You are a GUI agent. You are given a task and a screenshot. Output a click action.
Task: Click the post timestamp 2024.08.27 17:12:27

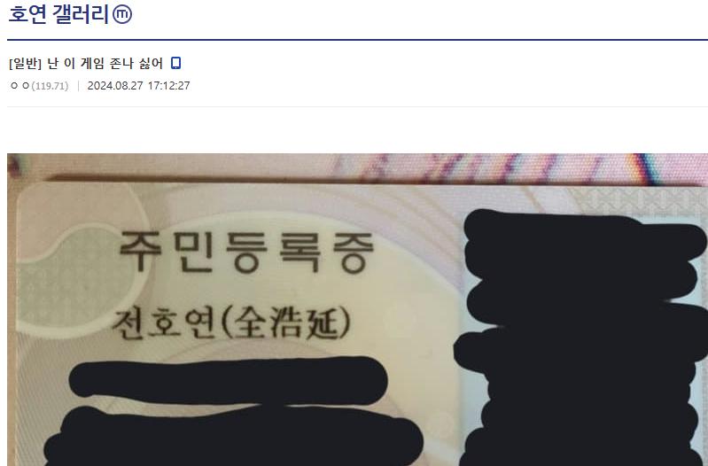[x=138, y=86]
